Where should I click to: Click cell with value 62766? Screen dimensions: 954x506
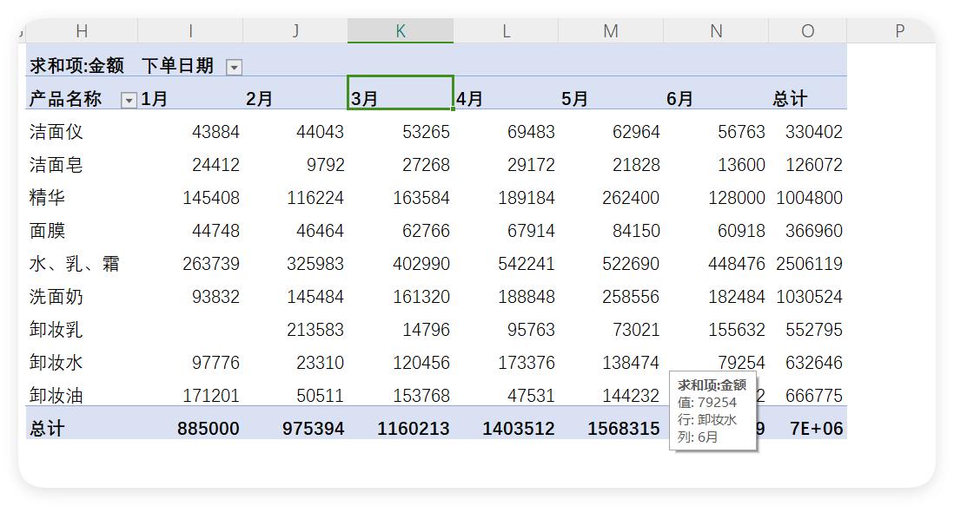(x=426, y=231)
